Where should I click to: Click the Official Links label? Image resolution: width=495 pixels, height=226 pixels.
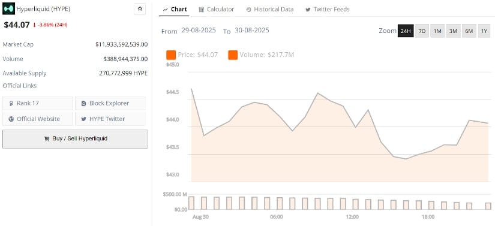point(20,86)
